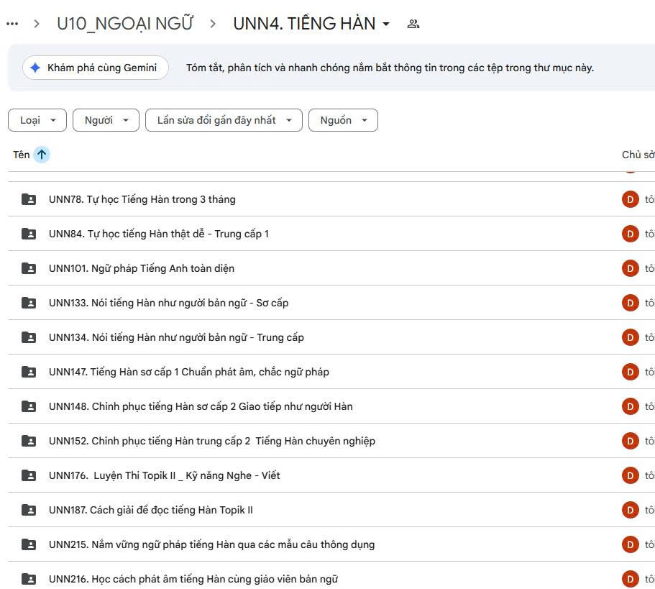Select UNN134. Nói tiếng Hàn - Trung cấp
The image size is (655, 589).
(x=176, y=337)
